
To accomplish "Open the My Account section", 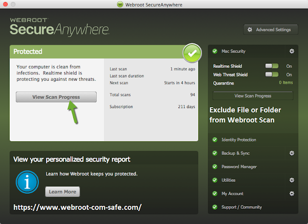I will [x=246, y=194].
